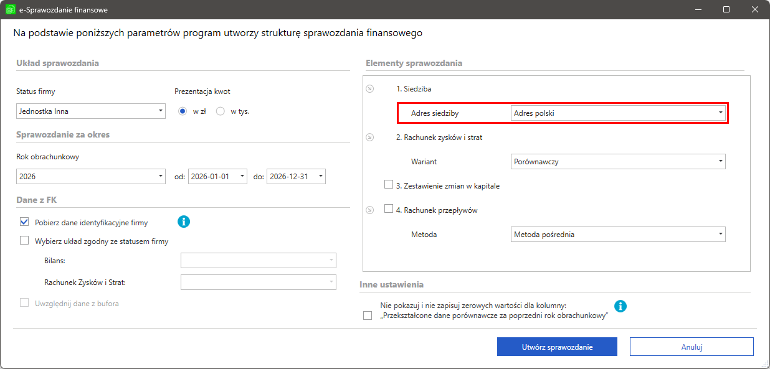Open the Status firmy dropdown
The width and height of the screenshot is (770, 369).
(x=91, y=111)
